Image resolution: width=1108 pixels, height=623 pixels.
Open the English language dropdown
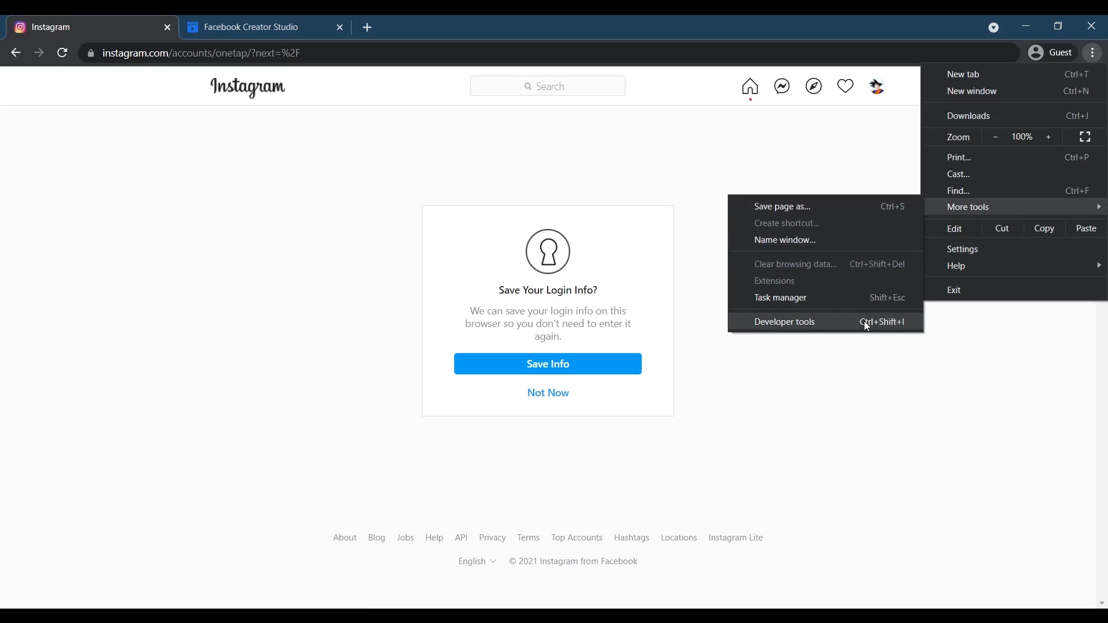(x=477, y=562)
